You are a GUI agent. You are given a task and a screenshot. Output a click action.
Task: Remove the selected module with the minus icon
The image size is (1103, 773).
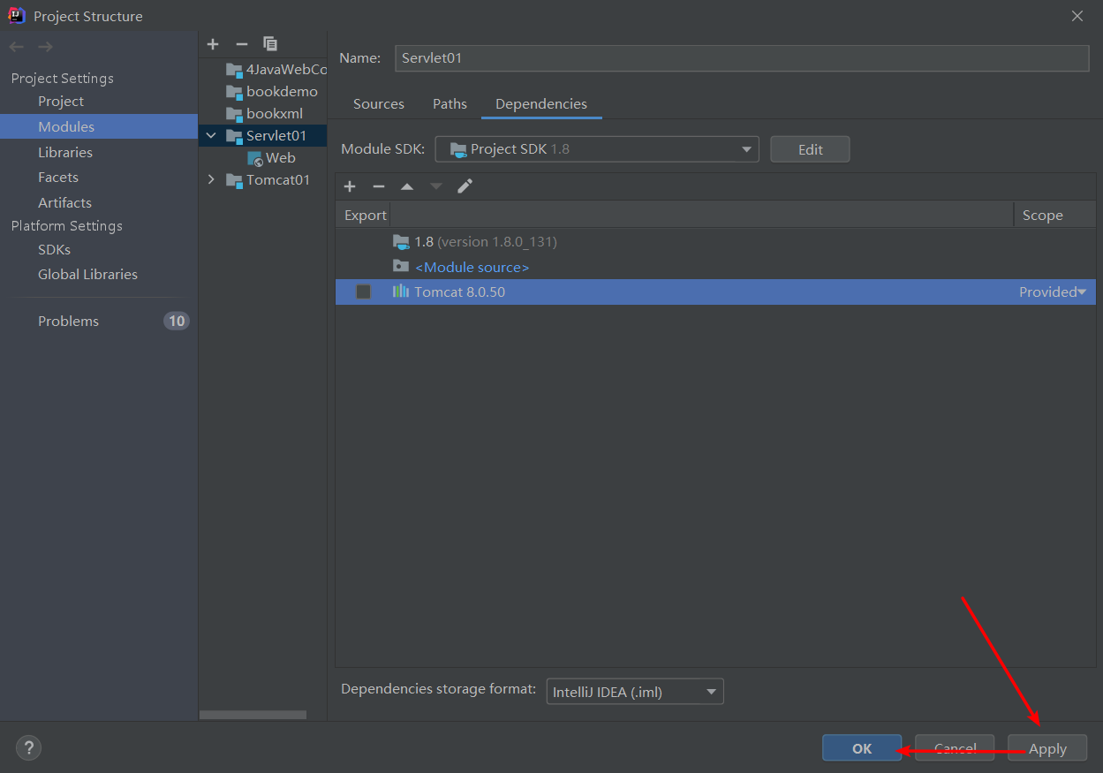242,44
